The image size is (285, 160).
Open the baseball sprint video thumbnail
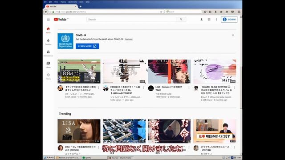click(x=79, y=72)
